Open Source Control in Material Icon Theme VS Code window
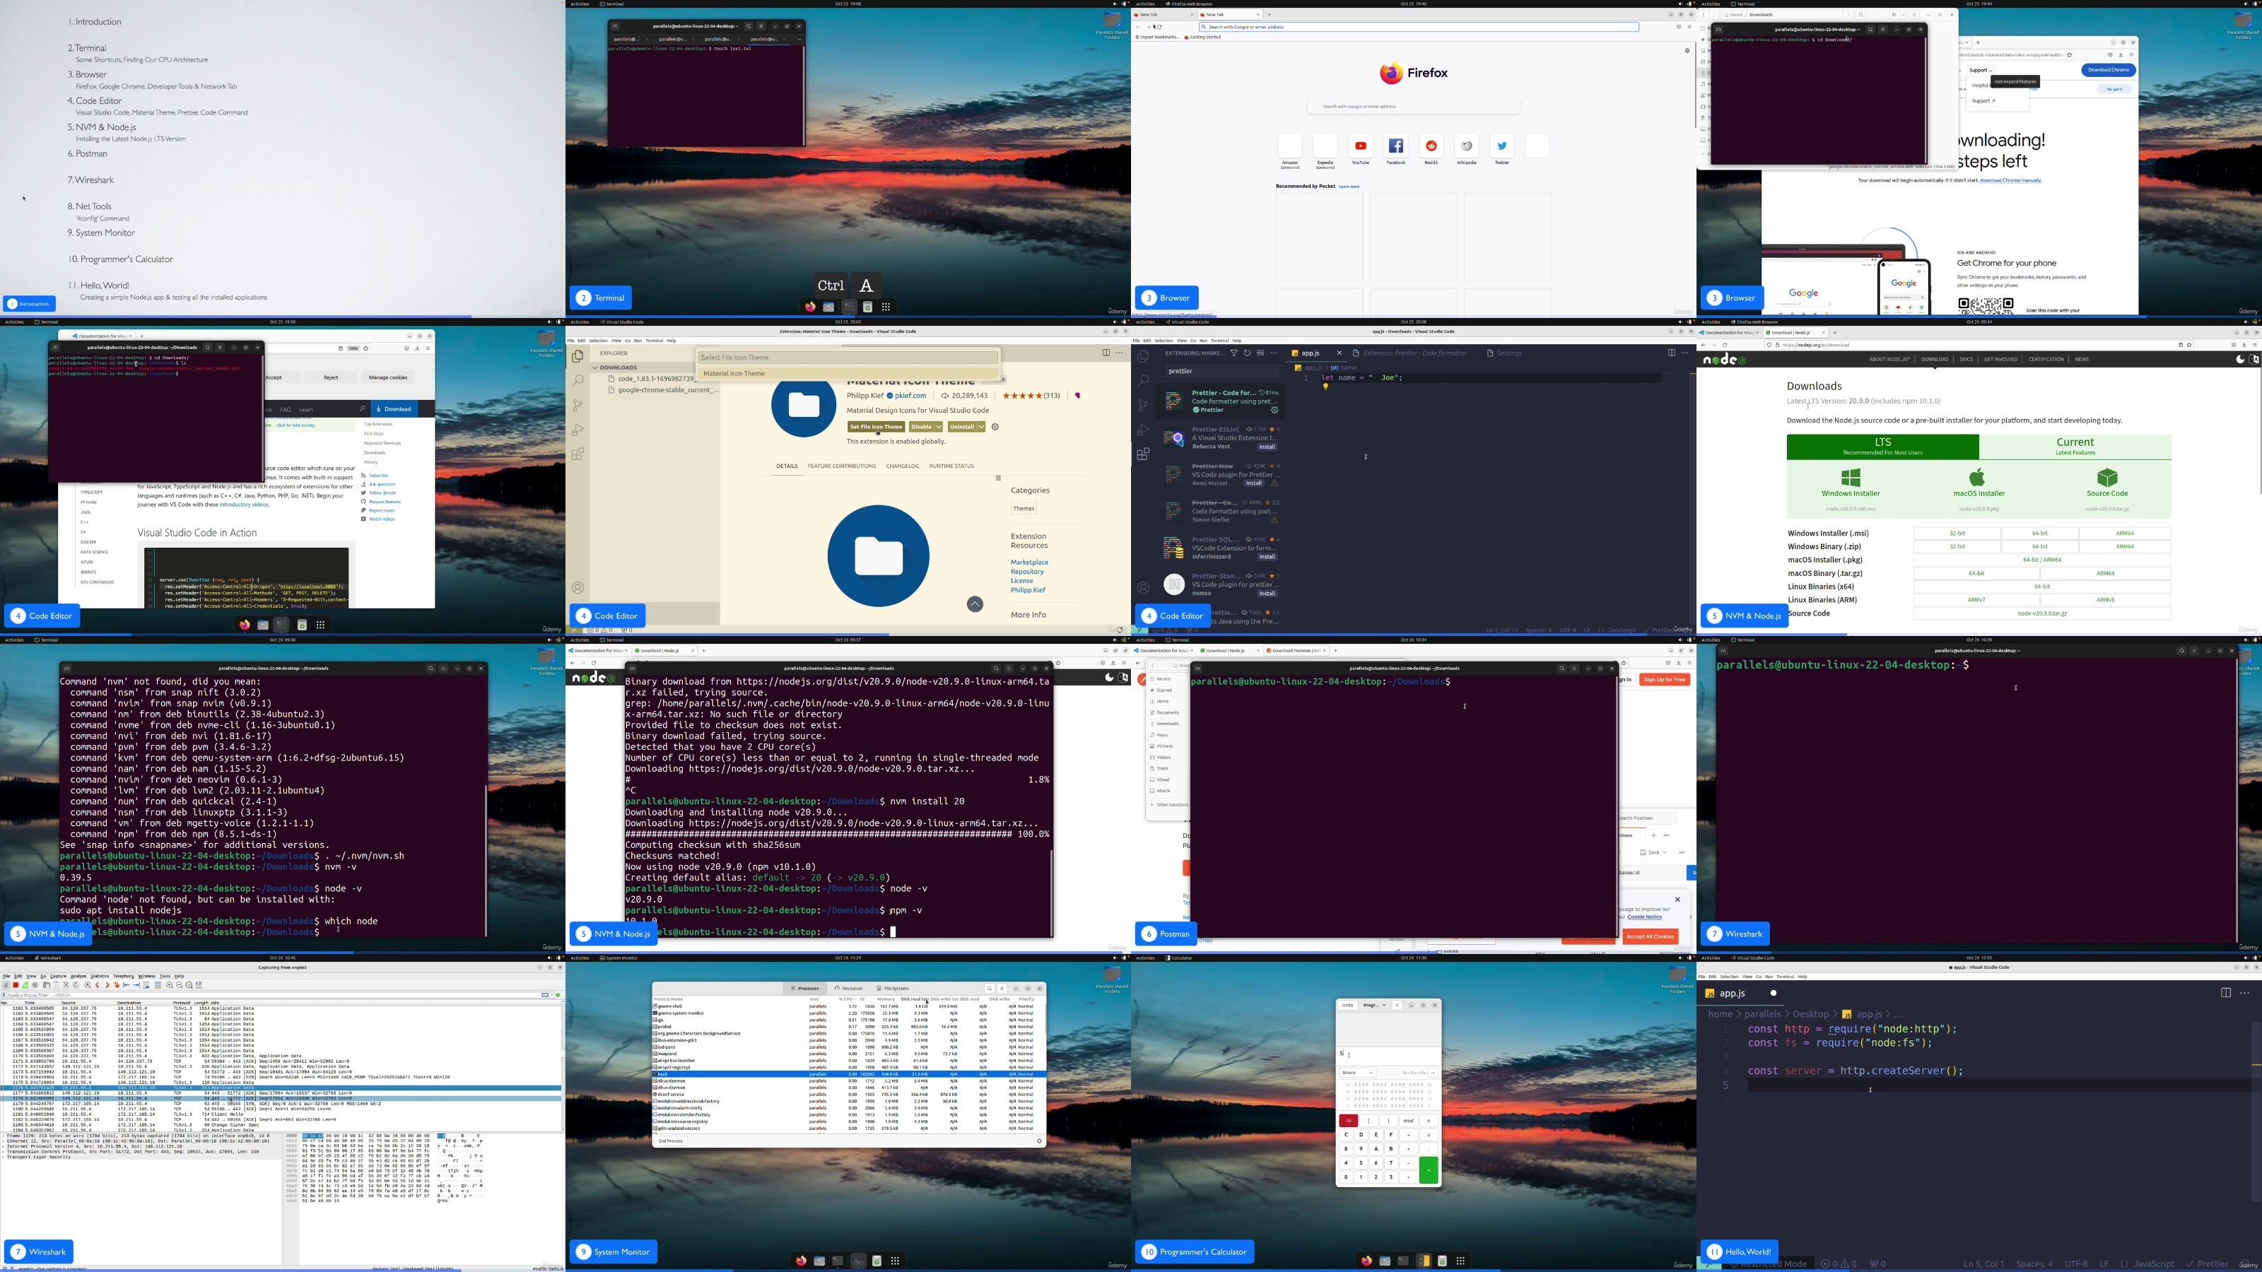 point(577,405)
